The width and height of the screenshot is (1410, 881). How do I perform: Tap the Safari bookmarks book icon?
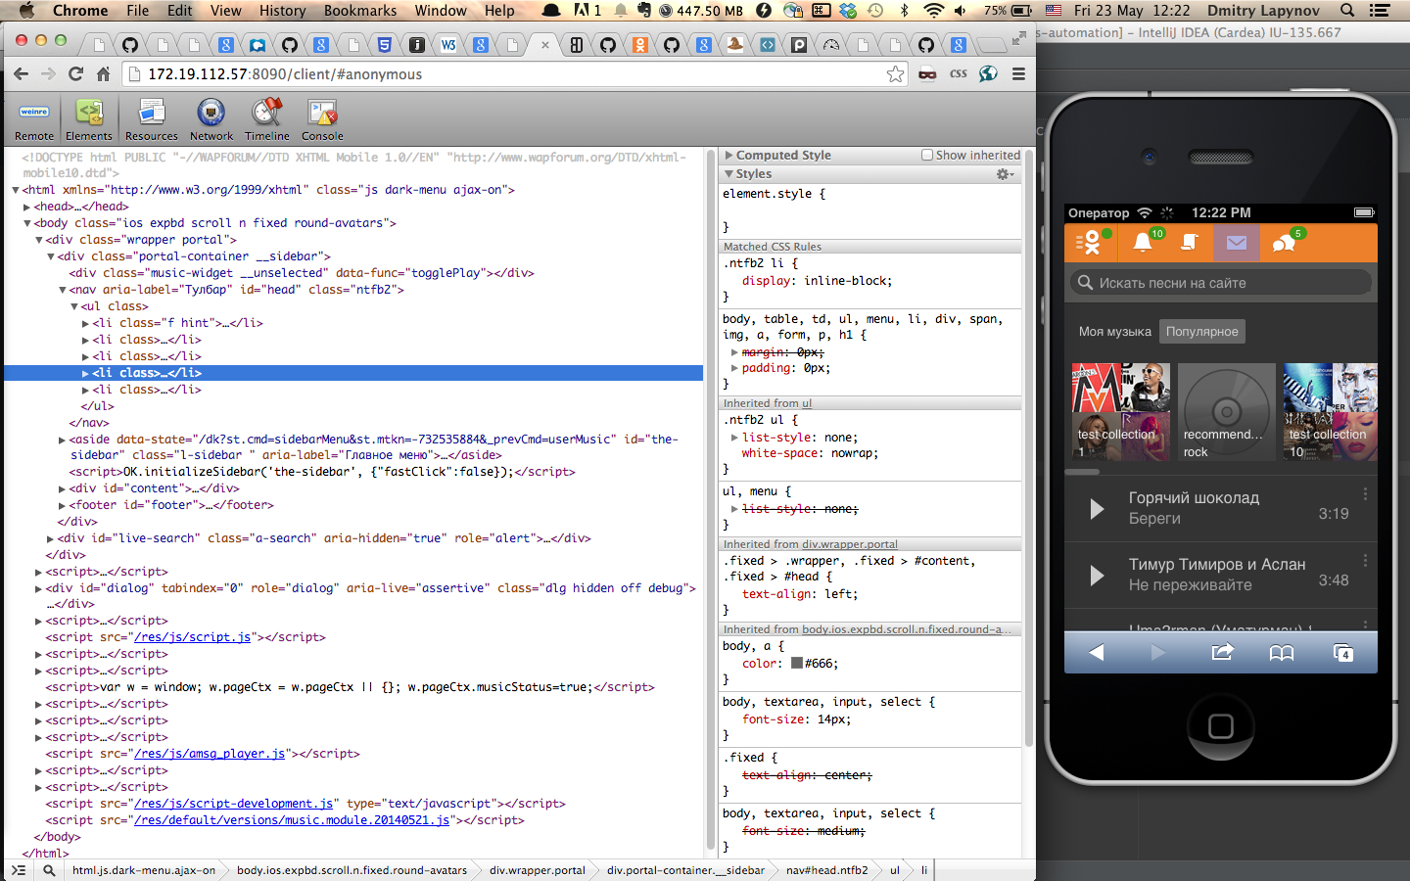tap(1282, 653)
